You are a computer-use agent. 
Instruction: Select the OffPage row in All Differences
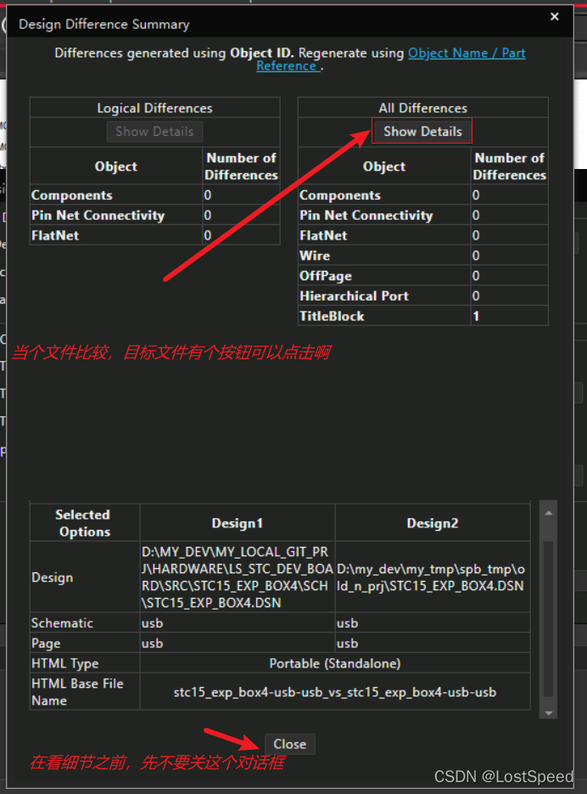pyautogui.click(x=325, y=276)
